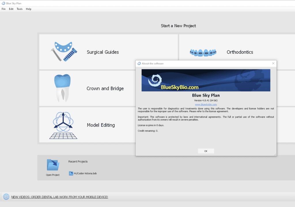
Task: Click the BlueSkyBio.com banner image
Action: pos(206,80)
